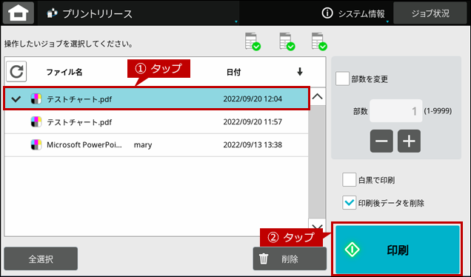
Task: Click the first printer status icon
Action: click(253, 41)
